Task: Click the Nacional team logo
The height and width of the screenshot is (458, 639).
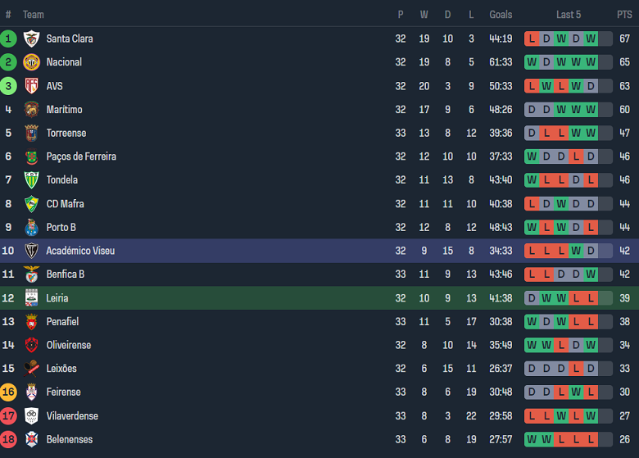Action: coord(31,62)
